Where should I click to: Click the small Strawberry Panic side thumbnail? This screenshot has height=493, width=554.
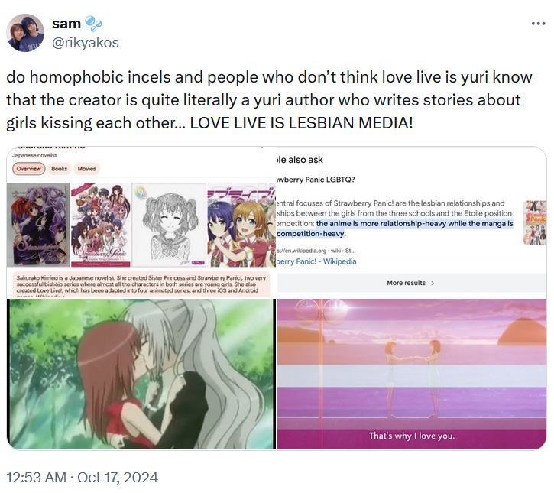[535, 222]
